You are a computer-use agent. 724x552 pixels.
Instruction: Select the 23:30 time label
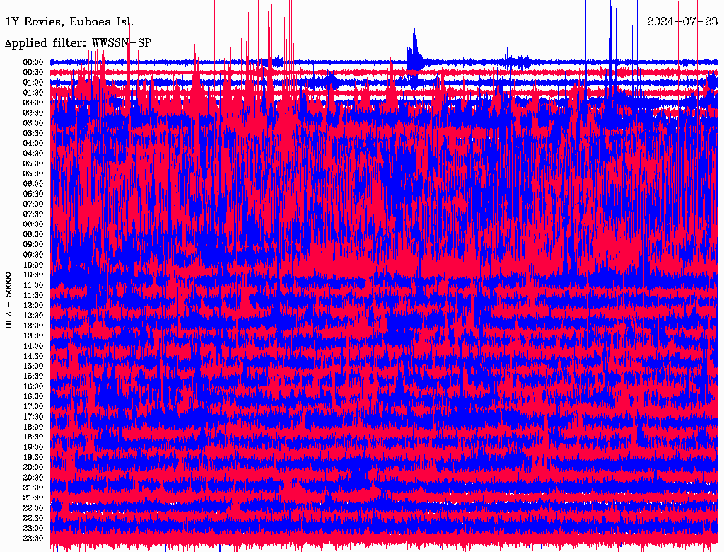34,539
